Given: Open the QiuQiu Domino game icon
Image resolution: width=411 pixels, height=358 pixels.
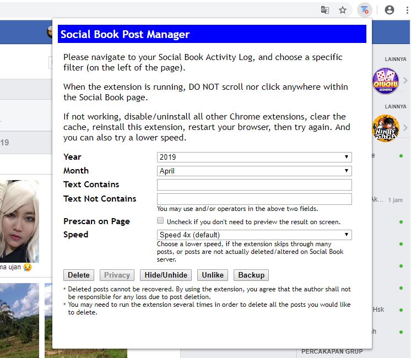Looking at the screenshot, I should click(386, 81).
